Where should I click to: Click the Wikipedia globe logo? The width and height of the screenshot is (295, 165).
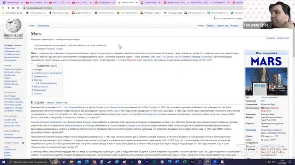(x=13, y=26)
